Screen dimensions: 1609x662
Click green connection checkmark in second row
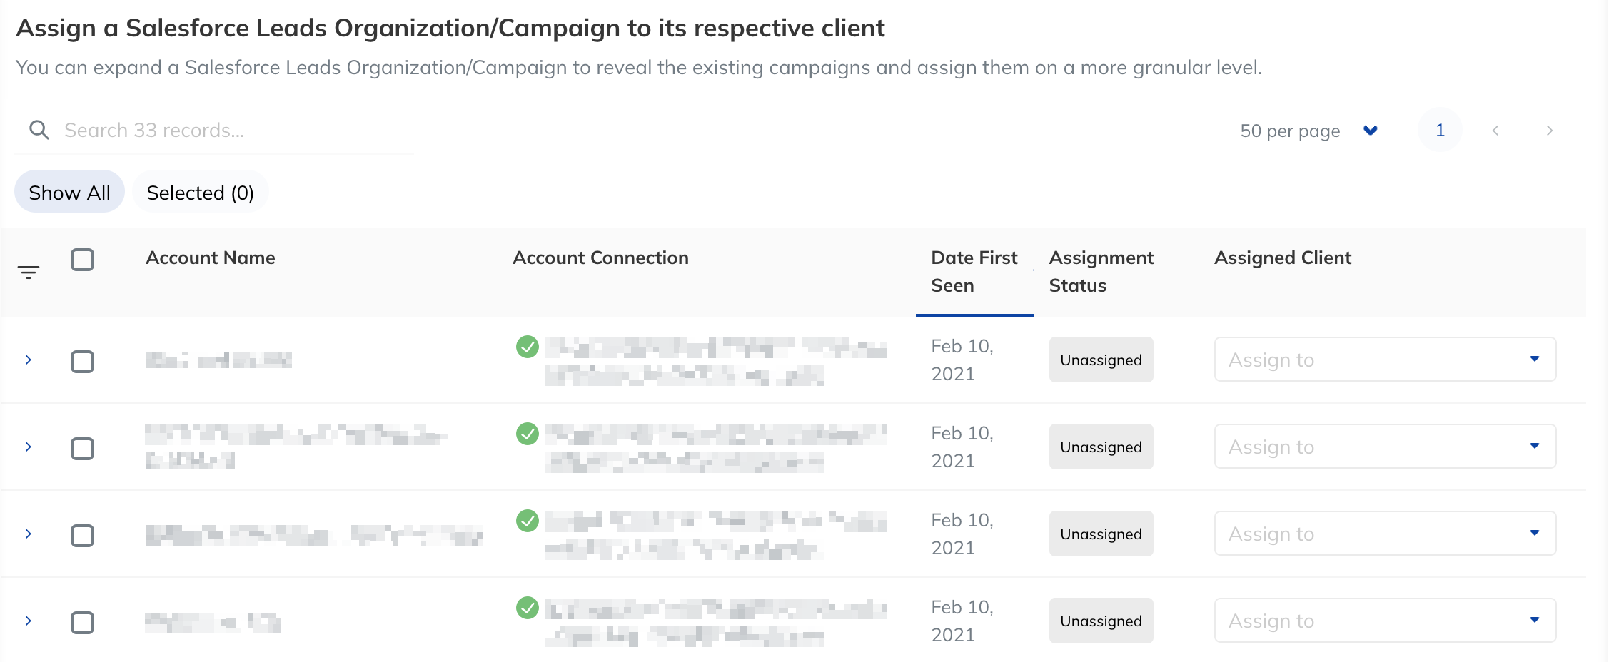coord(528,434)
